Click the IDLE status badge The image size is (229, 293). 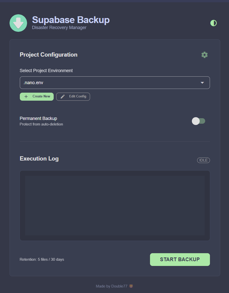[203, 160]
